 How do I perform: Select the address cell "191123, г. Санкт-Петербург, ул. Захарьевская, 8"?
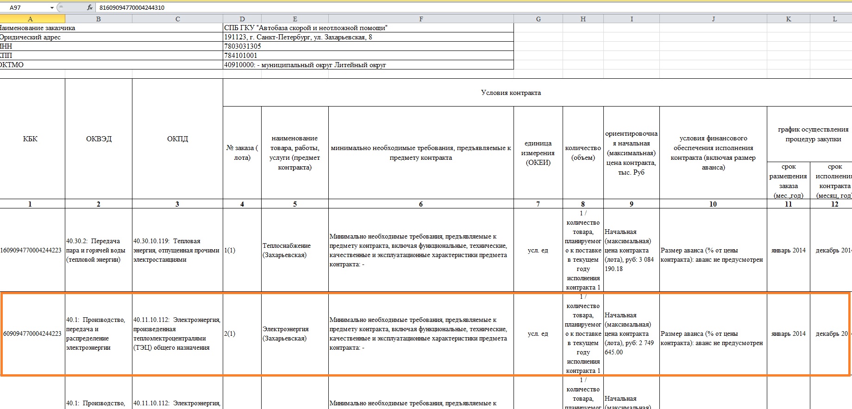coord(369,37)
